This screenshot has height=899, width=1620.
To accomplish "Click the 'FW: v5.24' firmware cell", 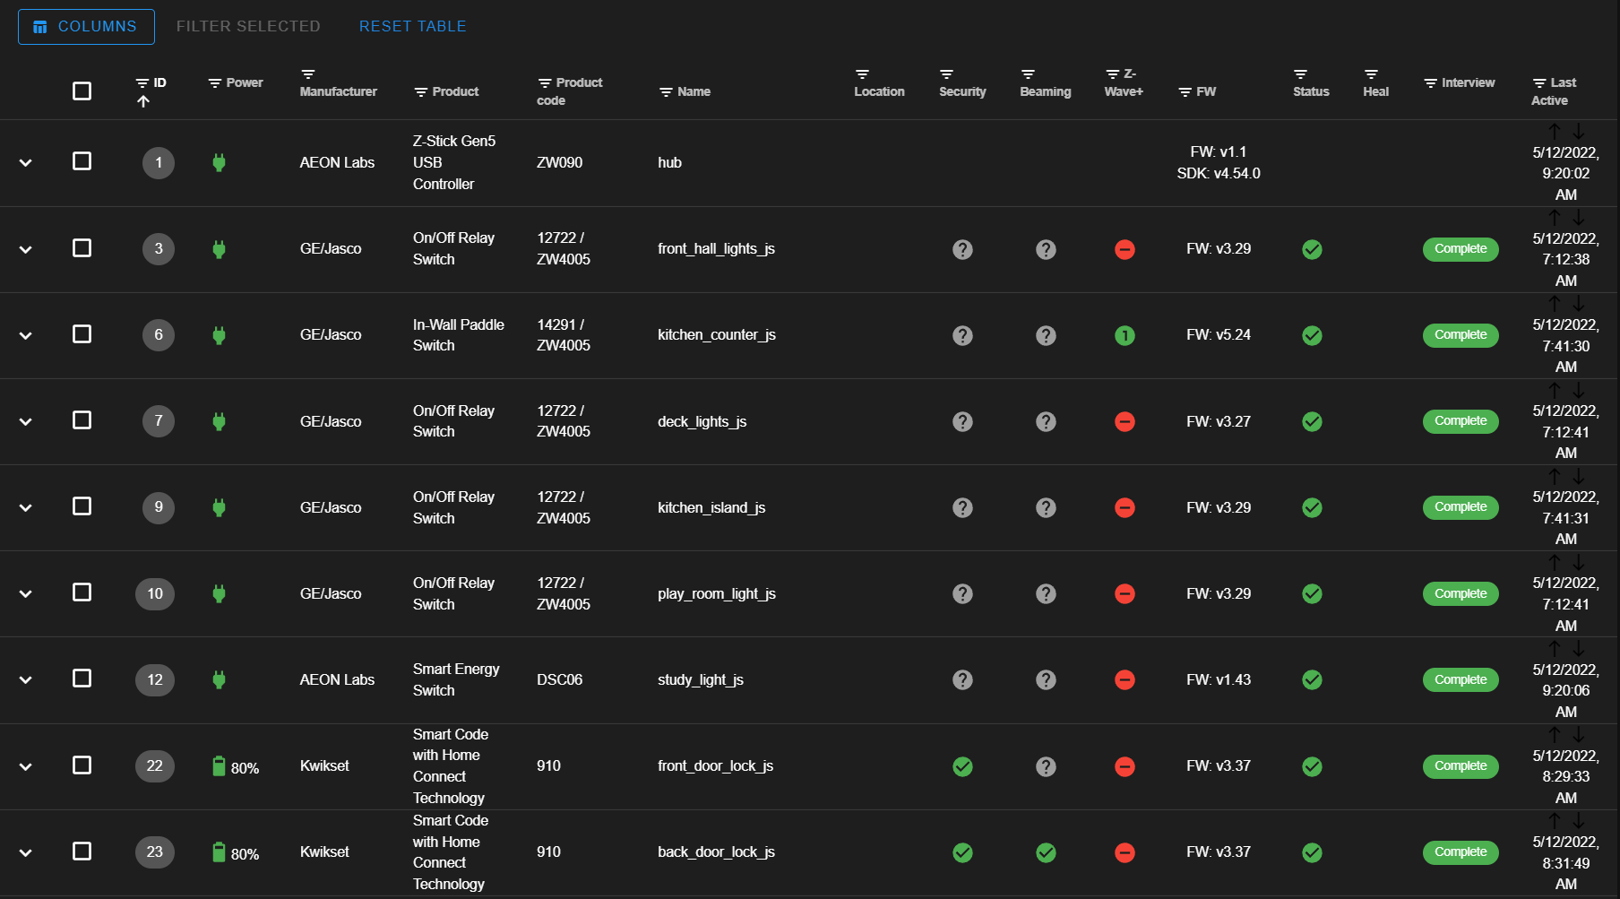I will tap(1219, 335).
